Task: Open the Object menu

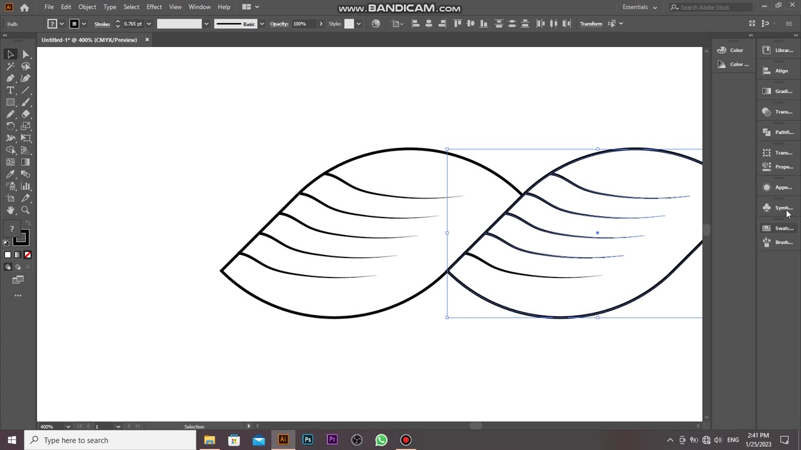Action: pos(87,7)
